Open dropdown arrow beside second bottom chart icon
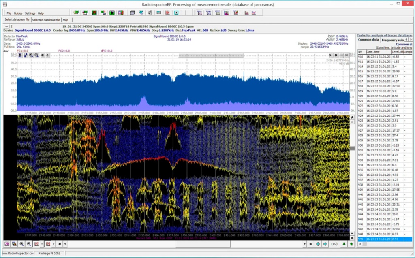Image resolution: width=415 pixels, height=258 pixels. [53, 244]
